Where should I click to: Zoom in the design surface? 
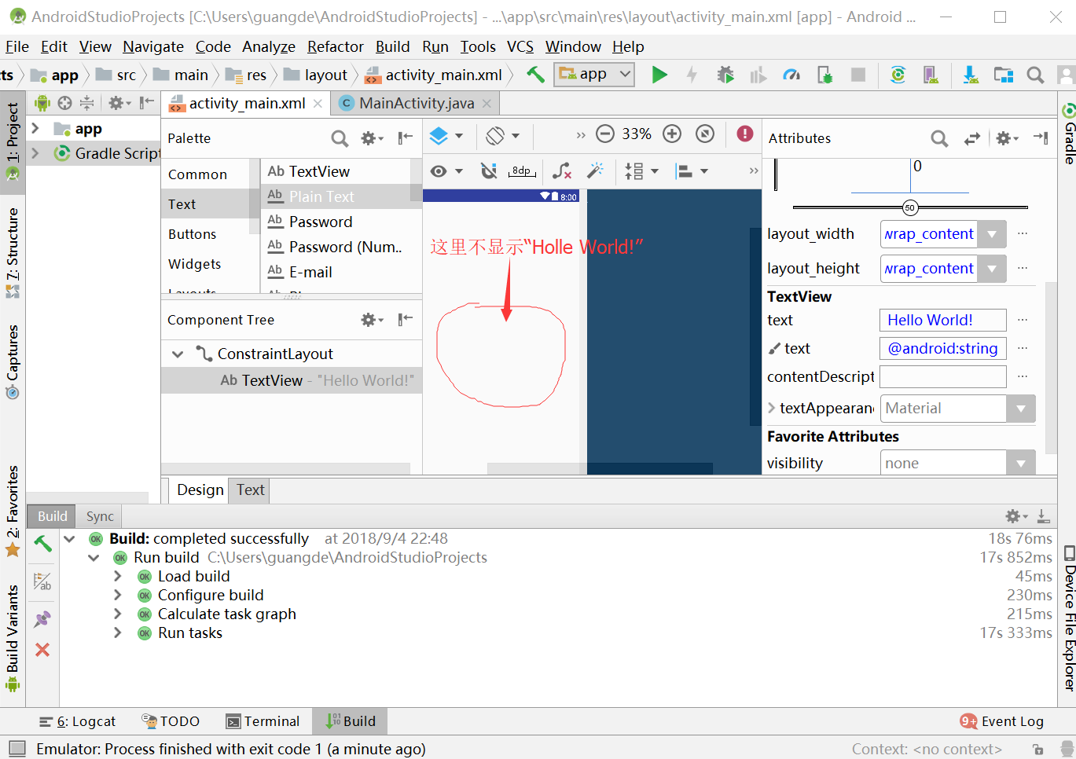tap(672, 134)
